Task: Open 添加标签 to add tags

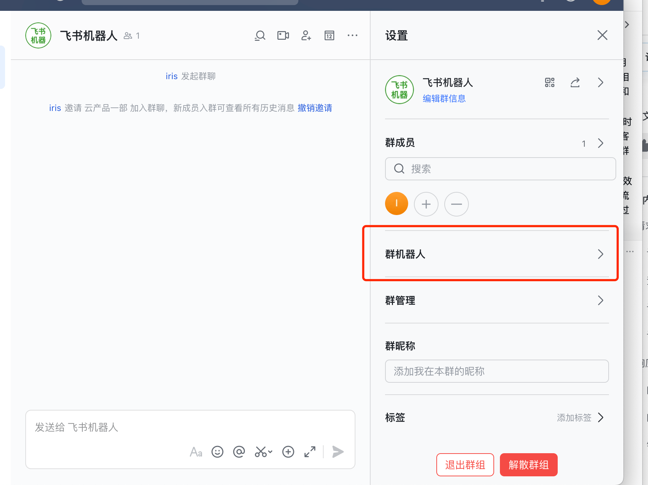Action: (x=580, y=418)
